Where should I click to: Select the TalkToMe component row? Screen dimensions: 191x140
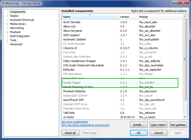(119, 113)
